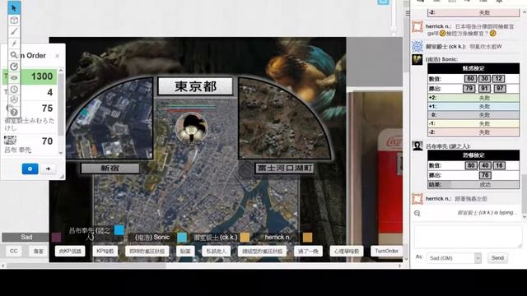
Task: Click the 富士河口湖町 location label
Action: coord(284,168)
